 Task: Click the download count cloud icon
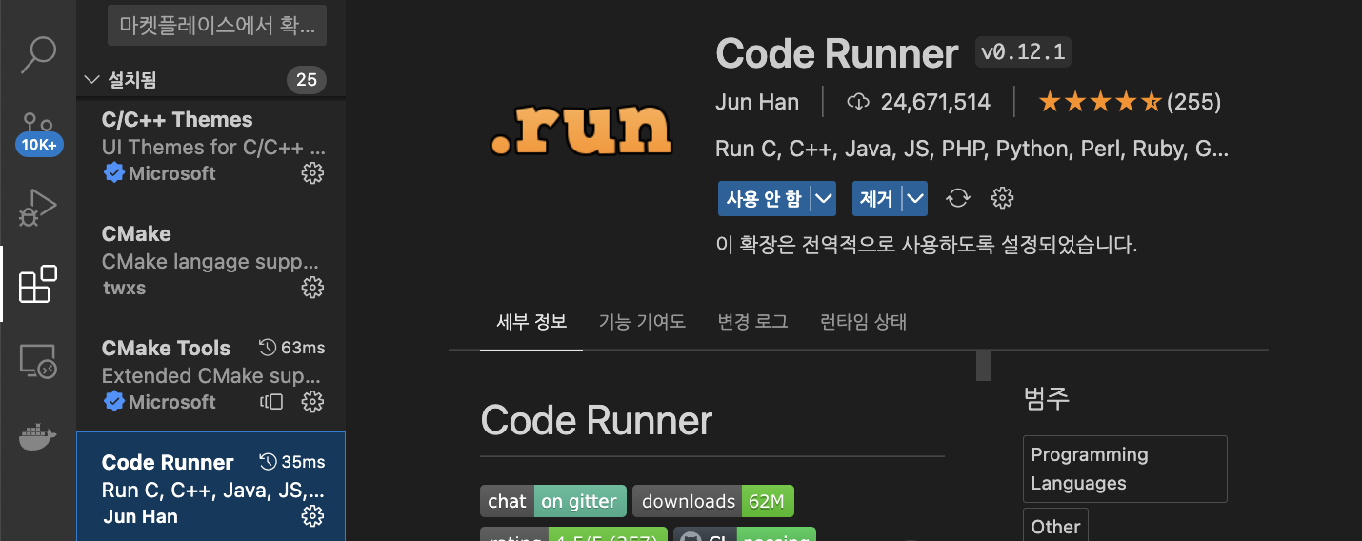859,102
